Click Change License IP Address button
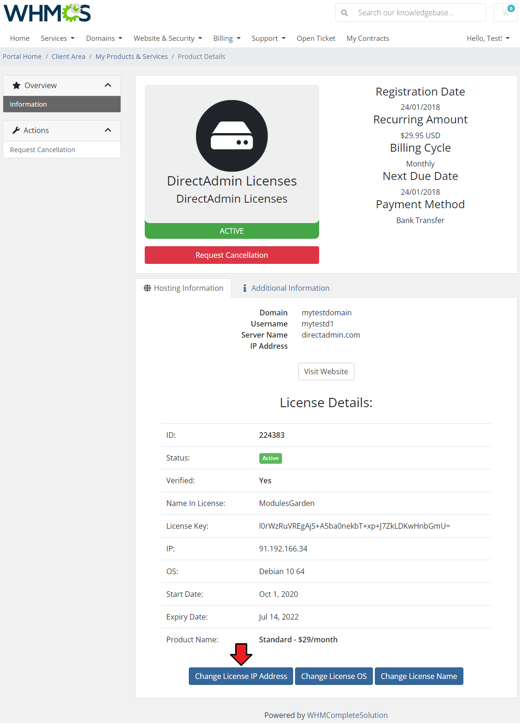520x723 pixels. [x=241, y=676]
